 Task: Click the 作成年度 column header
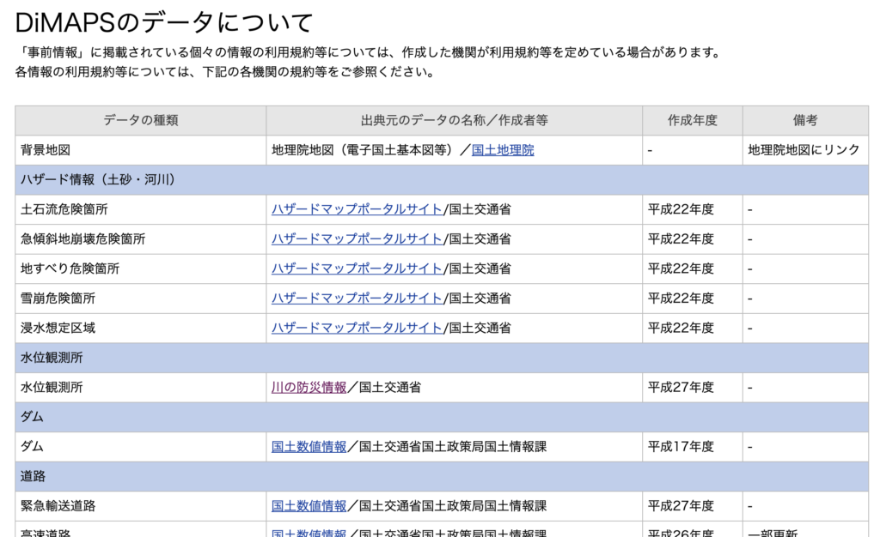pos(692,121)
